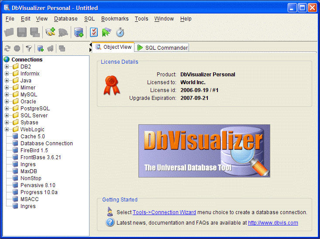
Task: Select the FireBird 1.5 connection
Action: [34, 150]
